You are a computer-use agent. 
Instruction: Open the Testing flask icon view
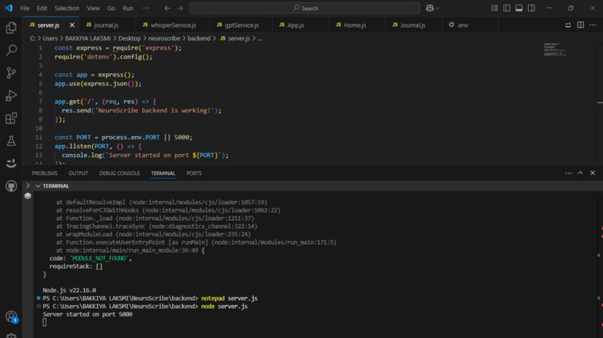point(11,141)
